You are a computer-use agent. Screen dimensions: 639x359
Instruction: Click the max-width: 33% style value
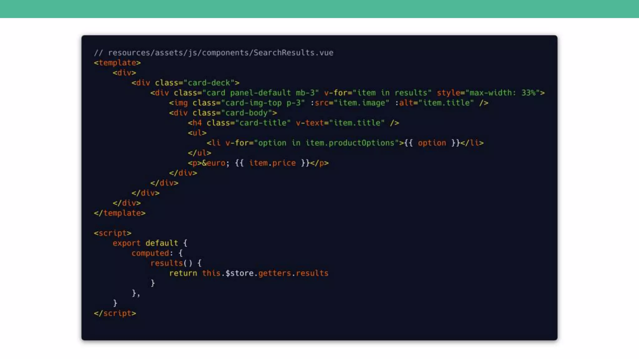tap(502, 93)
